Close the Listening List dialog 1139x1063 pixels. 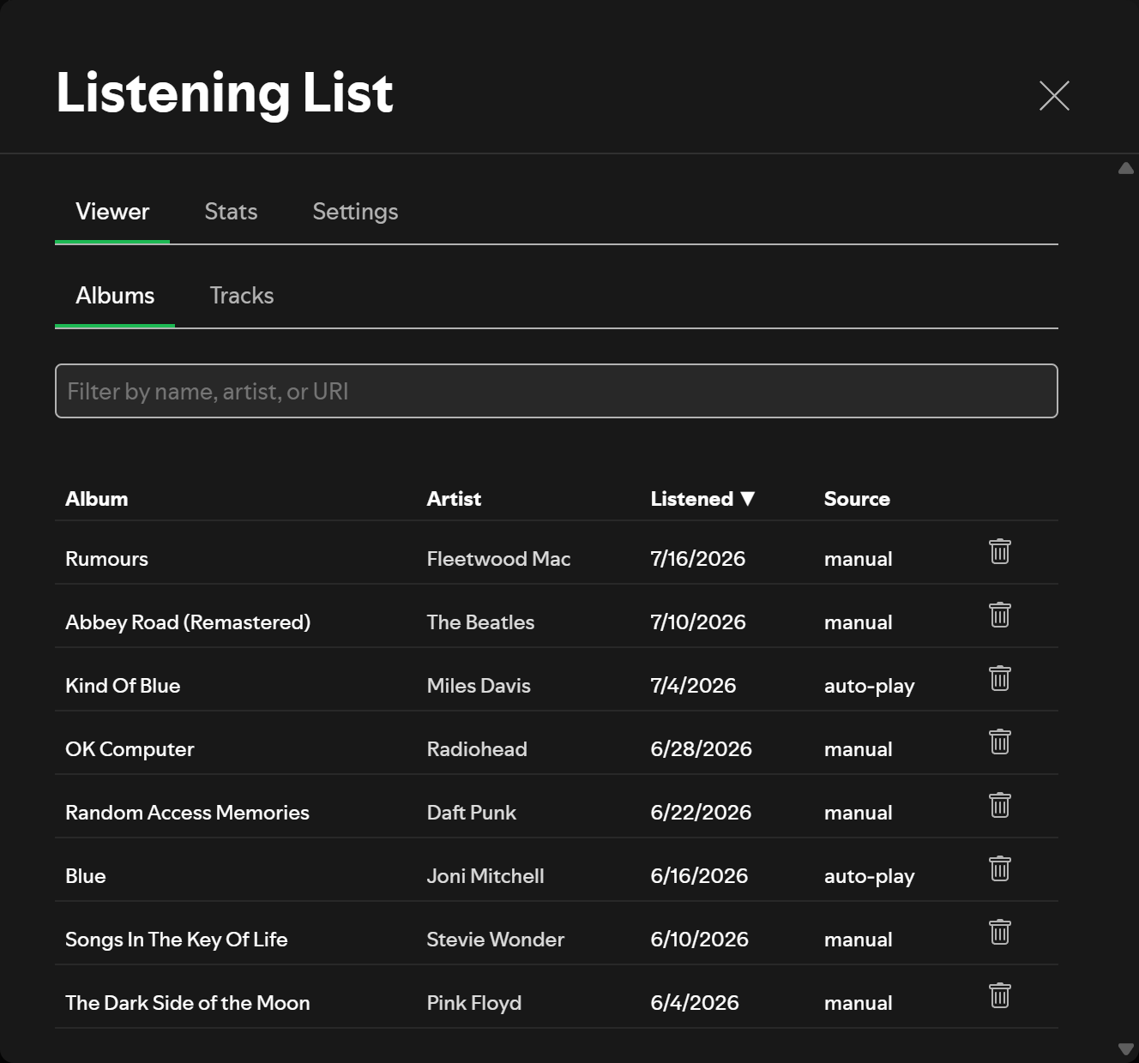tap(1054, 95)
